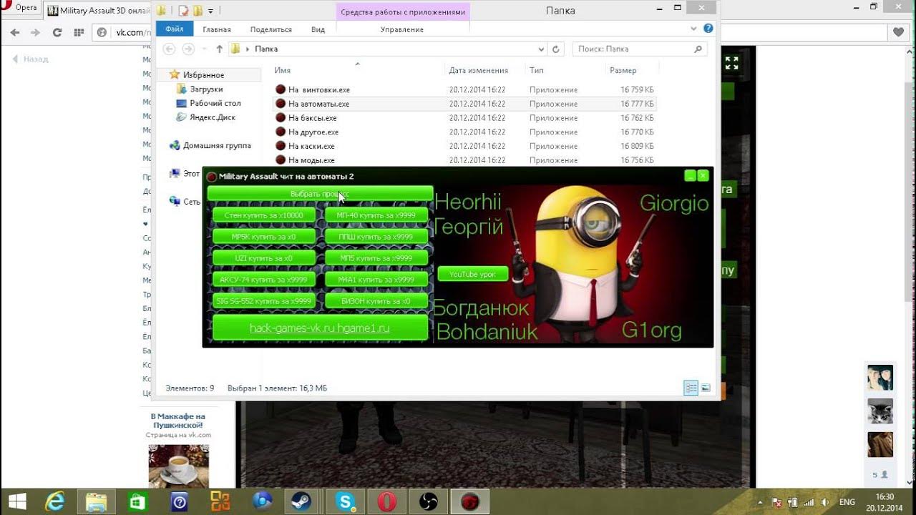Select the file На автоматы.exe
916x515 pixels.
click(x=464, y=104)
